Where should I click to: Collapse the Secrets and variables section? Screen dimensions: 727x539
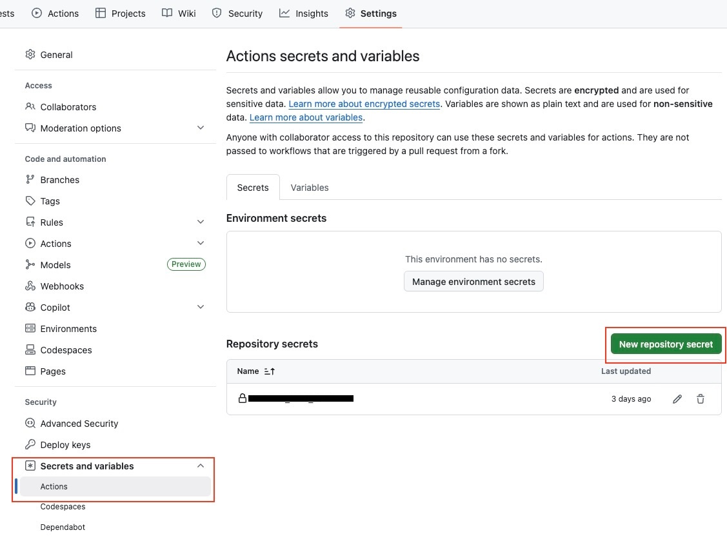[x=201, y=466]
